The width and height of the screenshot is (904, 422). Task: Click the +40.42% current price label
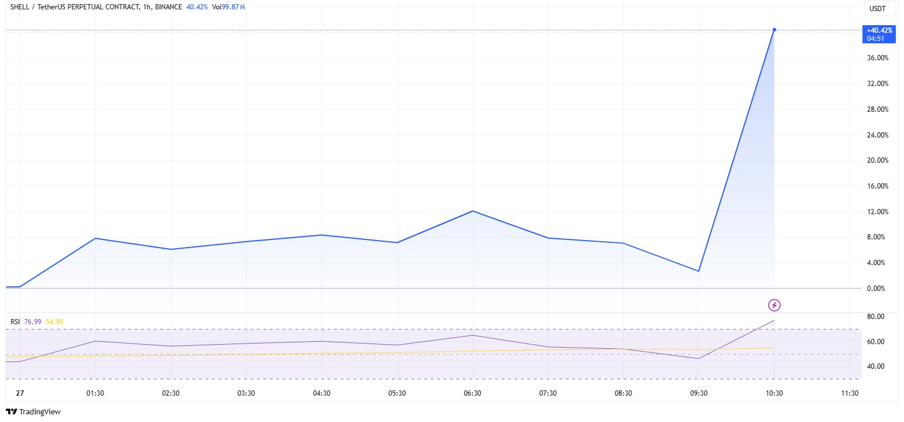coord(879,30)
